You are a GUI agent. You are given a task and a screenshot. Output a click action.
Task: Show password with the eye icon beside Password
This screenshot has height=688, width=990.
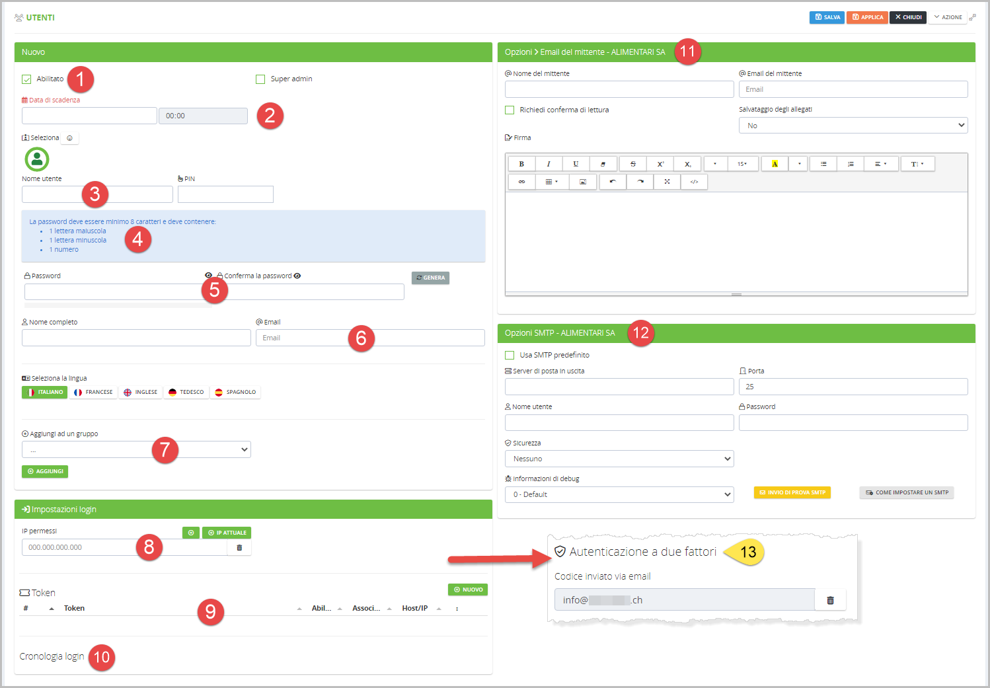208,276
